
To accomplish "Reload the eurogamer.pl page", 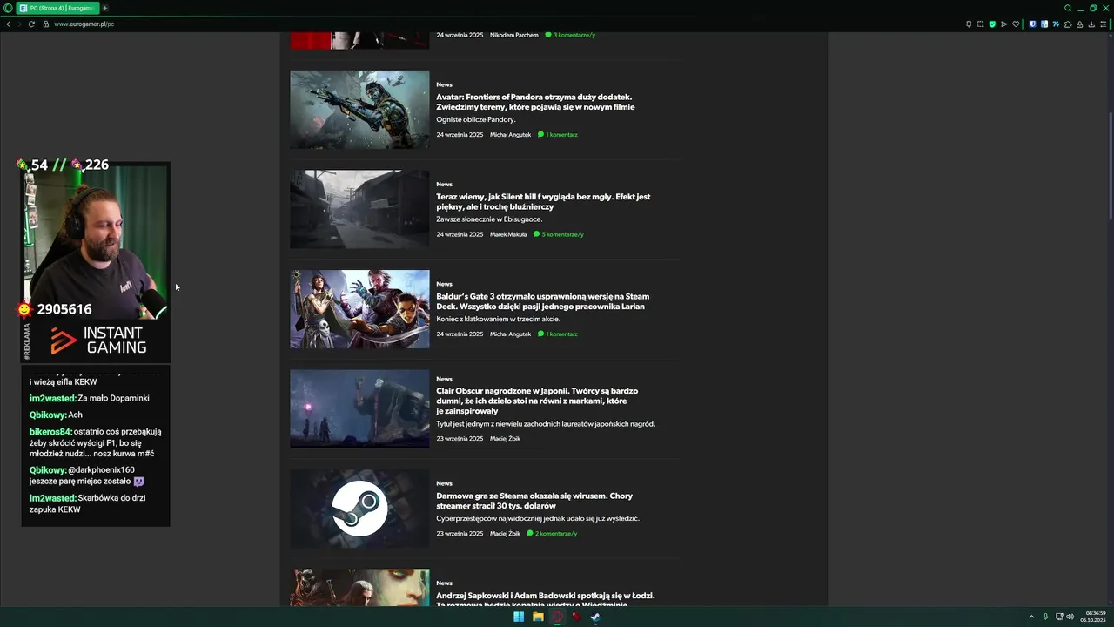I will tap(31, 24).
